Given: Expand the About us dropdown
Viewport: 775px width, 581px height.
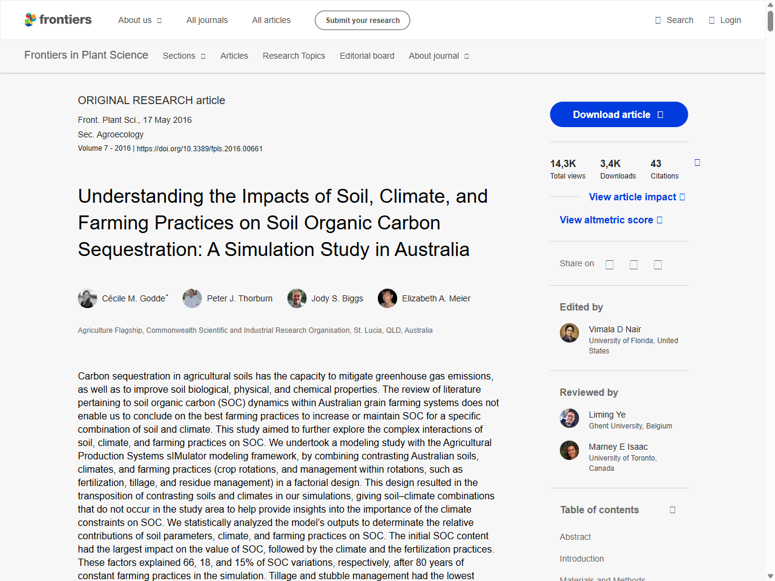Looking at the screenshot, I should 140,20.
